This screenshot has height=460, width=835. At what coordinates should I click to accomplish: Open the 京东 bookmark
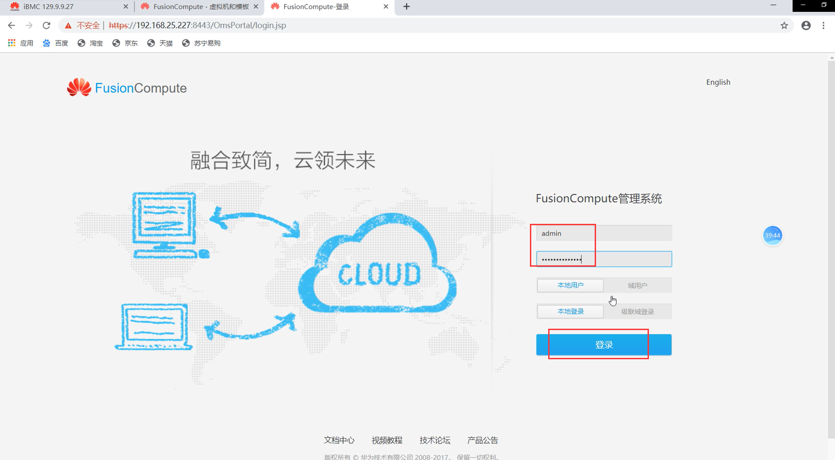125,43
